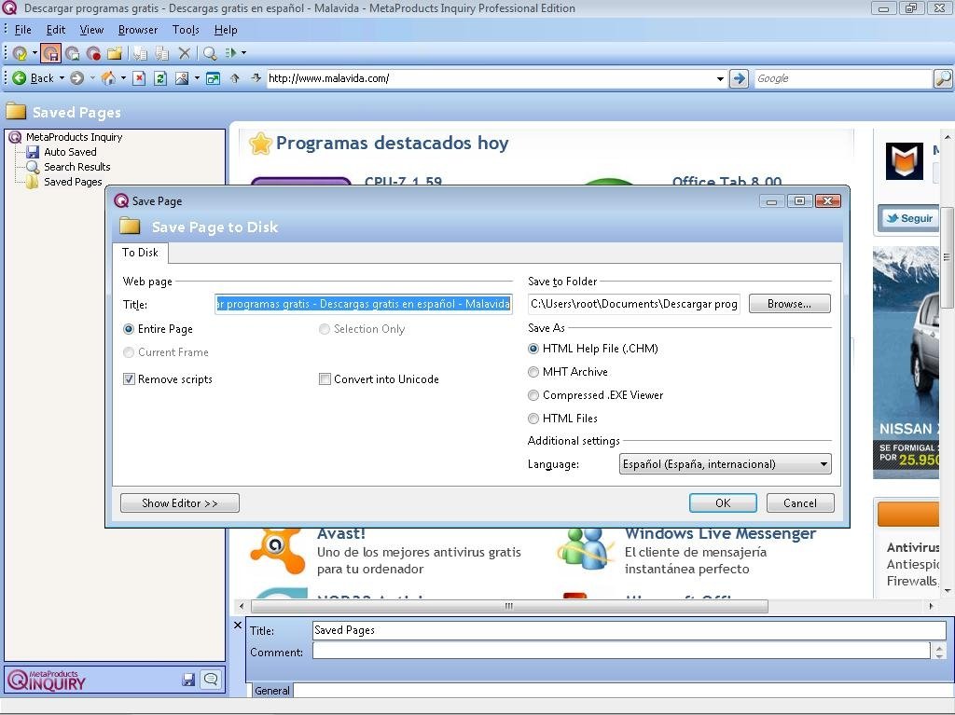Click the web page Title field in dialog
955x715 pixels.
coord(363,304)
